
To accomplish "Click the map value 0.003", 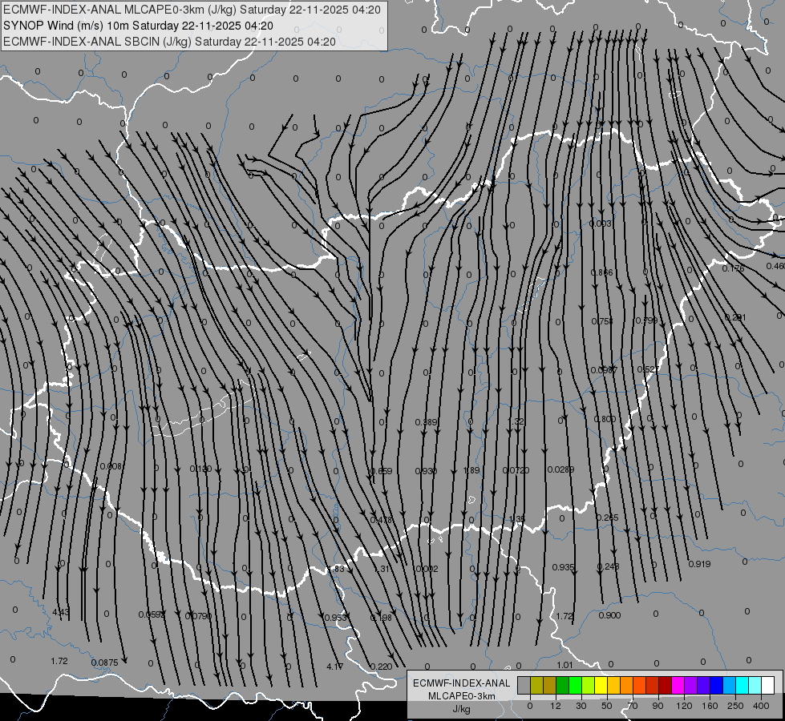I will (601, 224).
